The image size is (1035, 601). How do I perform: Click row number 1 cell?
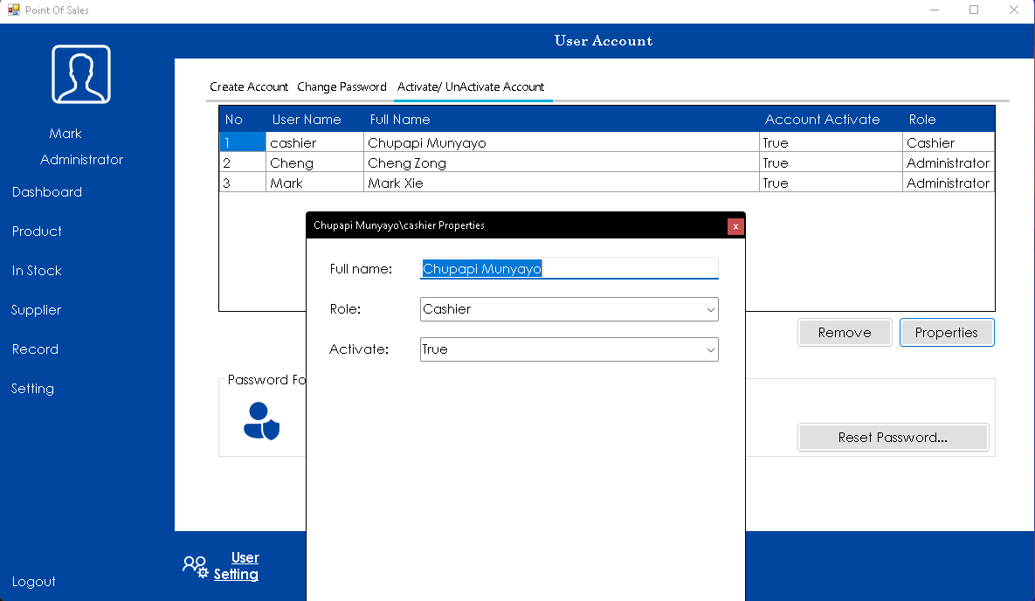coord(243,142)
